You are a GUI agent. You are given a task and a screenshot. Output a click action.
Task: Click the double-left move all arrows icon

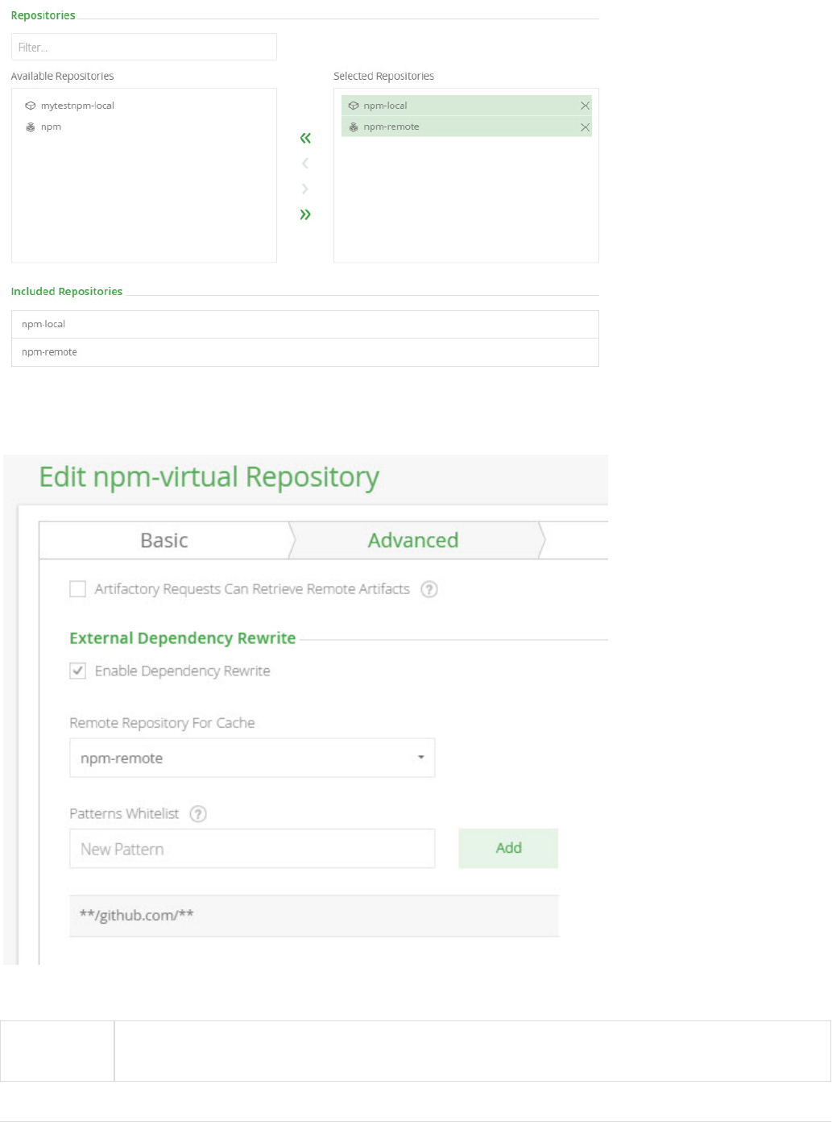pos(305,139)
